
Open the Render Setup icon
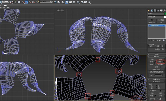pos(82,2)
